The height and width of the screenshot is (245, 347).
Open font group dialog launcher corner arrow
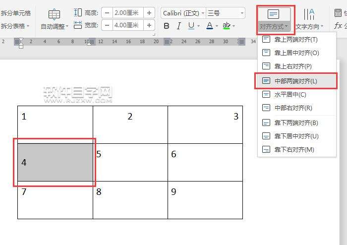tap(154, 34)
